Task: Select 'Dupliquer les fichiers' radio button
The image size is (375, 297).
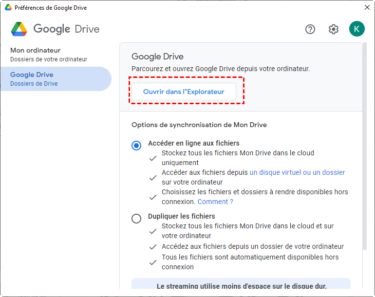Action: [136, 219]
